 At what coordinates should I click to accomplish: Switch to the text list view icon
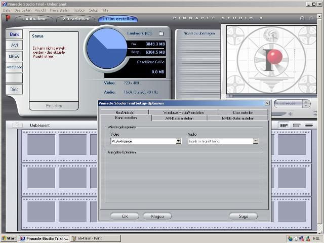(309, 125)
